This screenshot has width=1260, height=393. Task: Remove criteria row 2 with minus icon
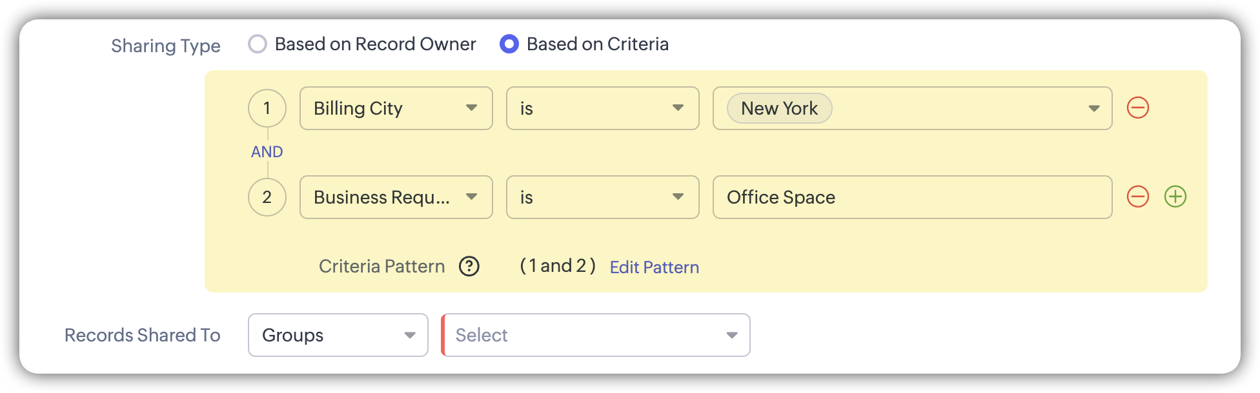point(1137,196)
